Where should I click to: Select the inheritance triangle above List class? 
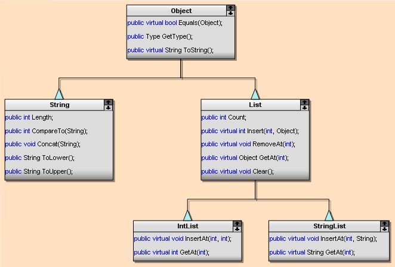(x=255, y=94)
